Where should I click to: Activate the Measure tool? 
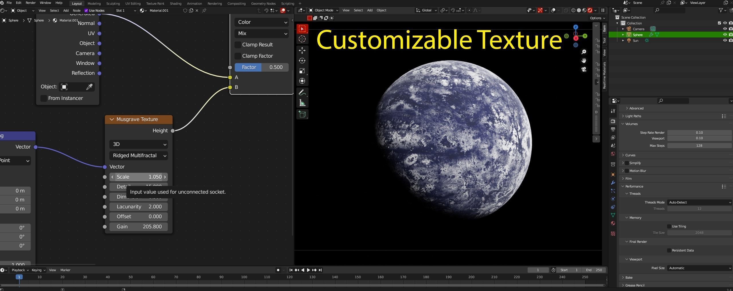click(x=302, y=103)
